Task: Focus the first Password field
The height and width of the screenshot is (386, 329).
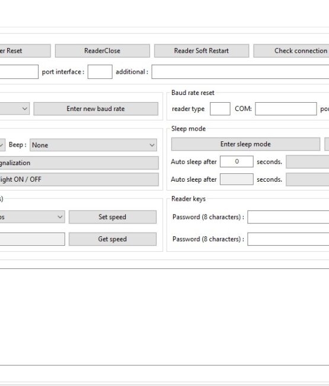Action: coord(288,217)
